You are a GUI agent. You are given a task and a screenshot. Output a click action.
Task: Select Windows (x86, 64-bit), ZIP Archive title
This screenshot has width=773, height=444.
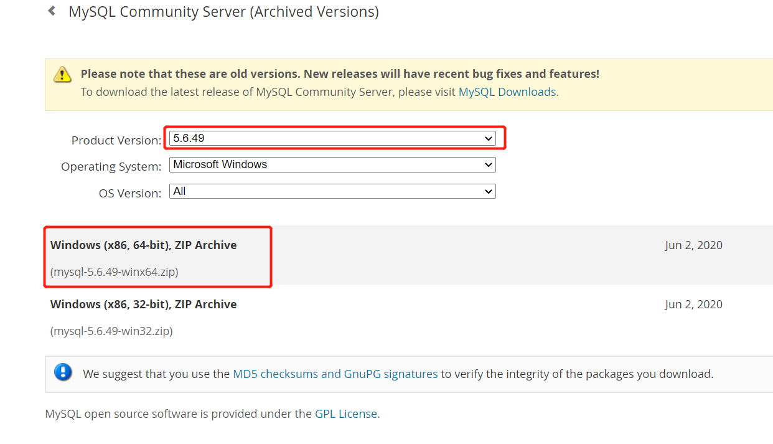tap(144, 245)
